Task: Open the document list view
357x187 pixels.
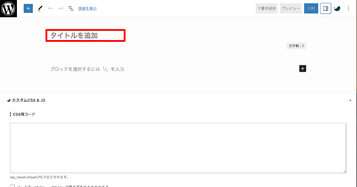Action: [x=71, y=8]
